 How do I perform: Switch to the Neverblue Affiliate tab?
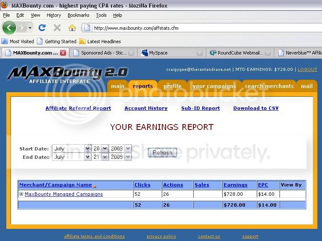coord(299,53)
